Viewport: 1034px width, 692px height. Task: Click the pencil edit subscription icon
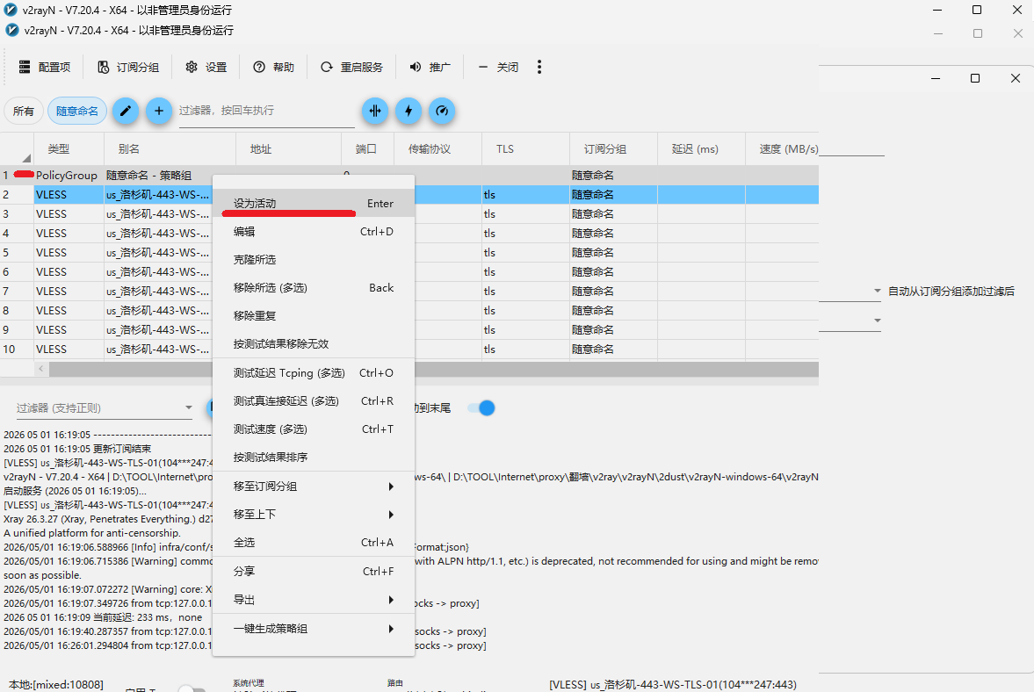(x=126, y=111)
